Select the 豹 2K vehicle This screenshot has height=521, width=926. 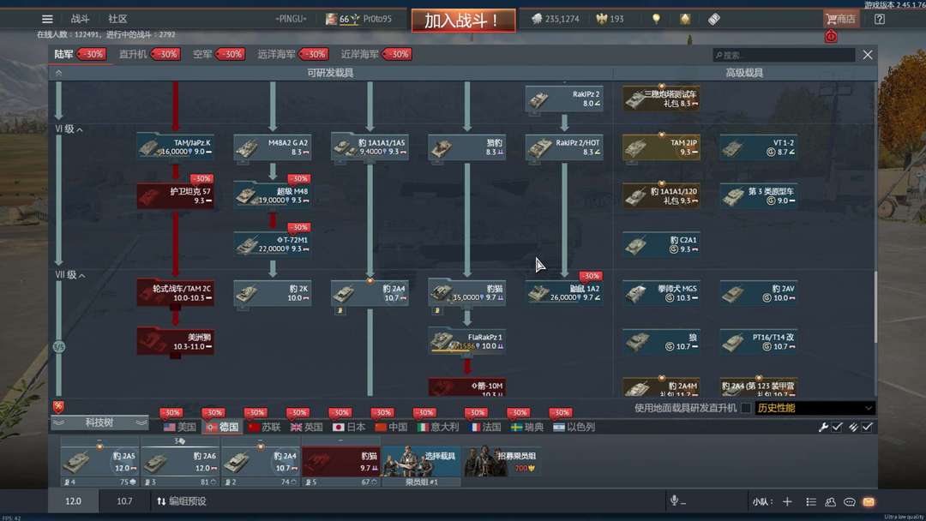(273, 293)
